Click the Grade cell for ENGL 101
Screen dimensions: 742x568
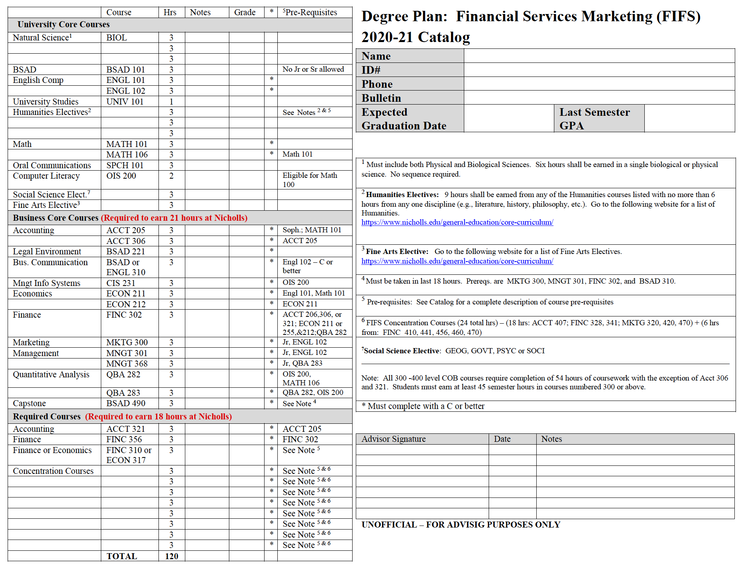pyautogui.click(x=245, y=80)
